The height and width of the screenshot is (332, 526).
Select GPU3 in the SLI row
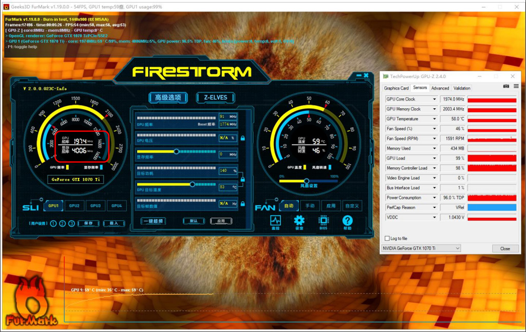(x=95, y=206)
